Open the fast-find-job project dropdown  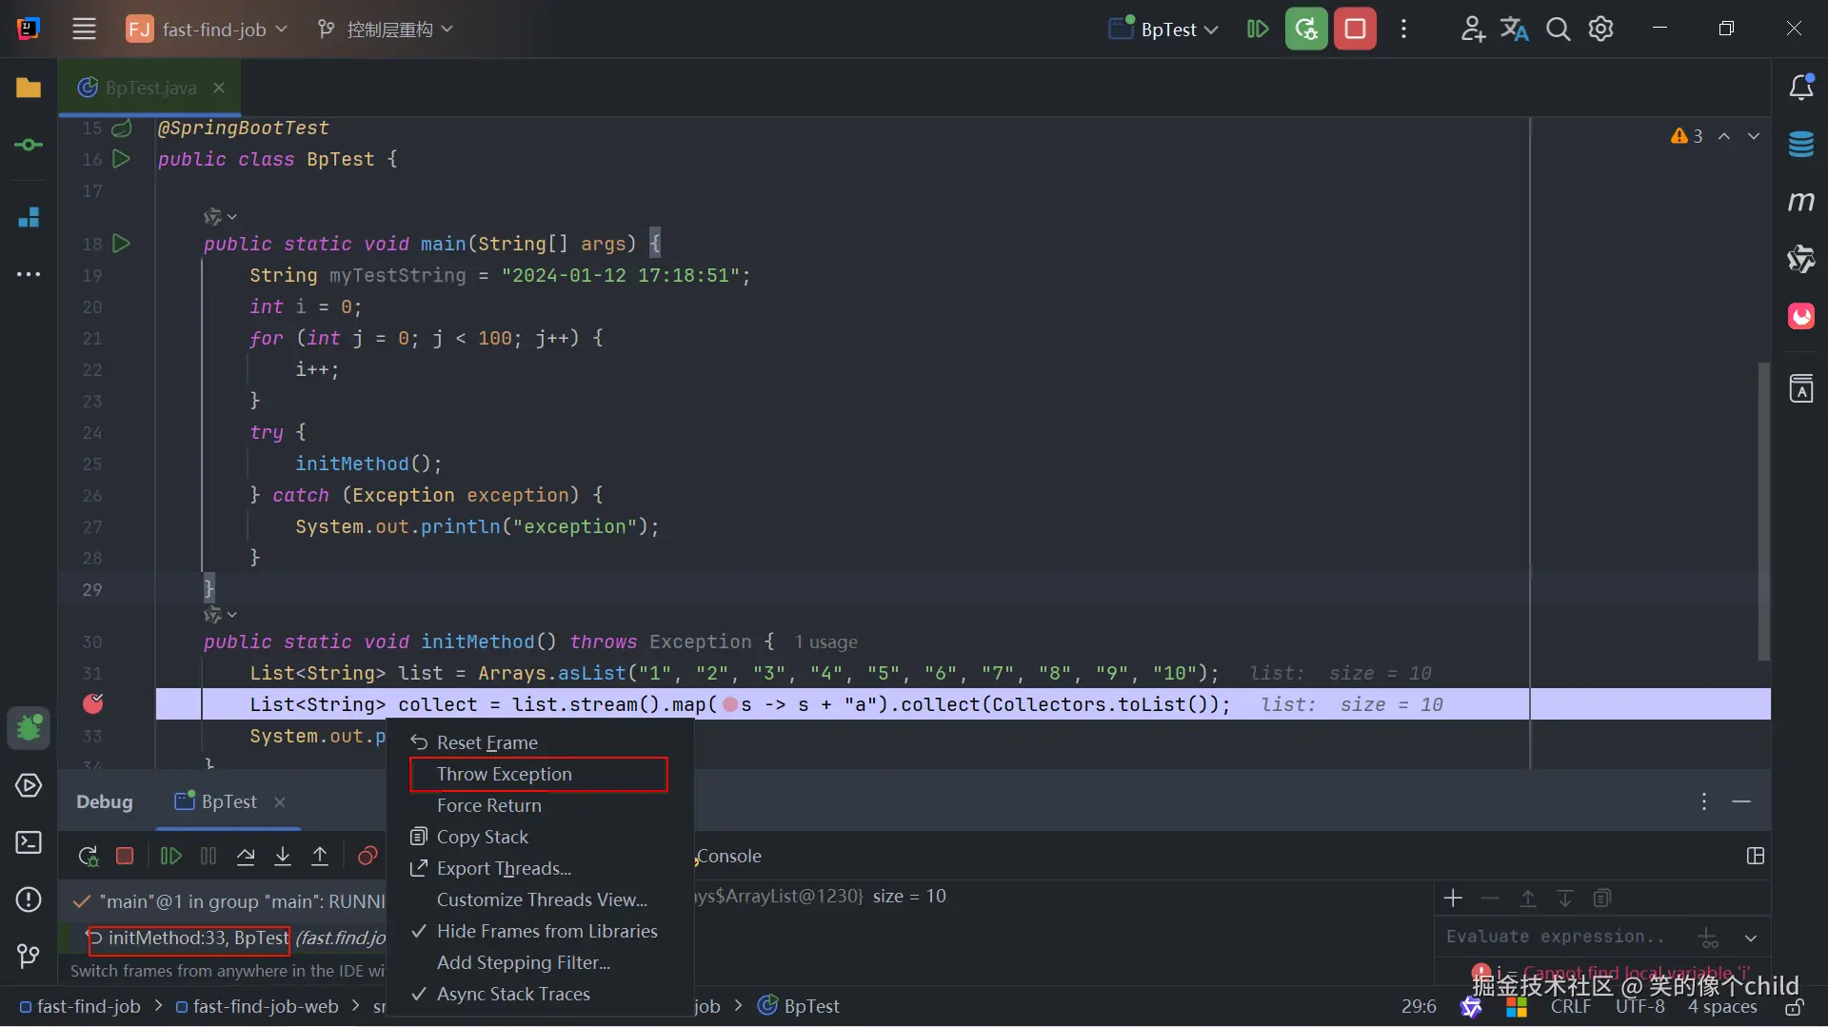click(x=208, y=30)
